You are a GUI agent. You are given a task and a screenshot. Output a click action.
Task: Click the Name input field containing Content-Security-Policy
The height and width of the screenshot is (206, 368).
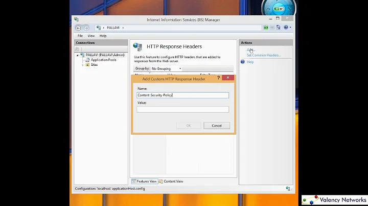182,95
